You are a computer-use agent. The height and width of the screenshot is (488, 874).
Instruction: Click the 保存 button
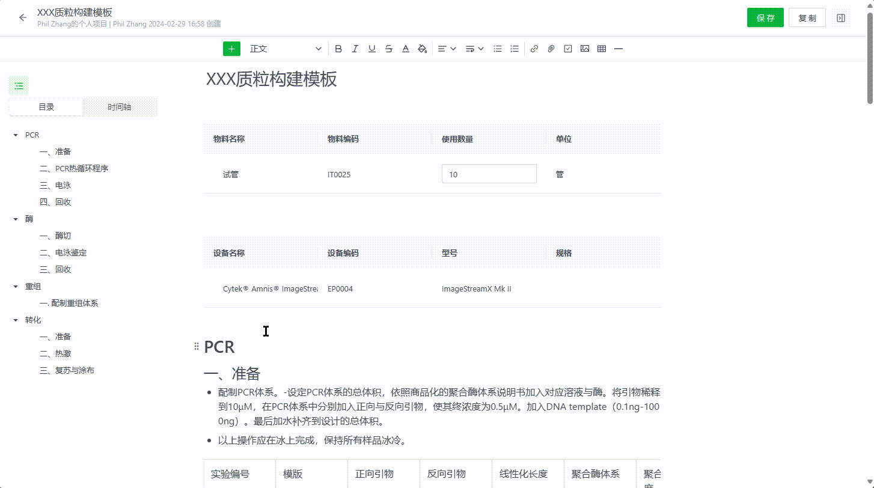click(765, 18)
